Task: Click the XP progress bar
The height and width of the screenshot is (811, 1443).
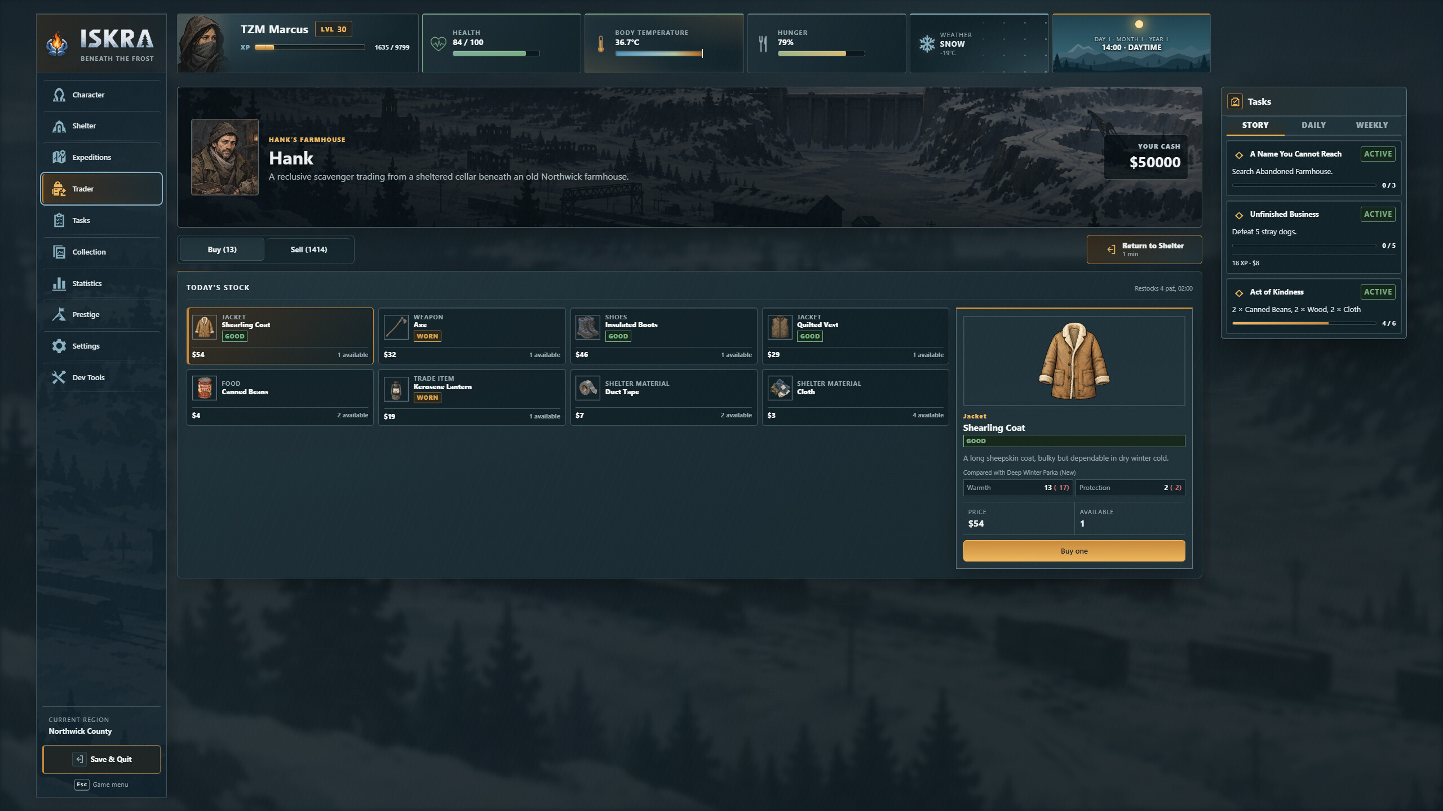Action: click(309, 47)
